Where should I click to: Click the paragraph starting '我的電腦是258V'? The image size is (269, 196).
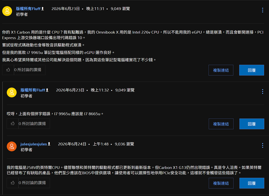[x=134, y=170]
